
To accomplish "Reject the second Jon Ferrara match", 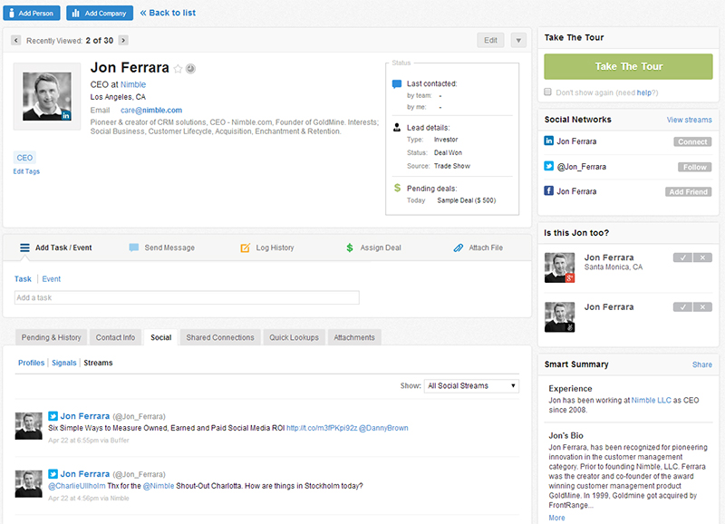I will [702, 307].
